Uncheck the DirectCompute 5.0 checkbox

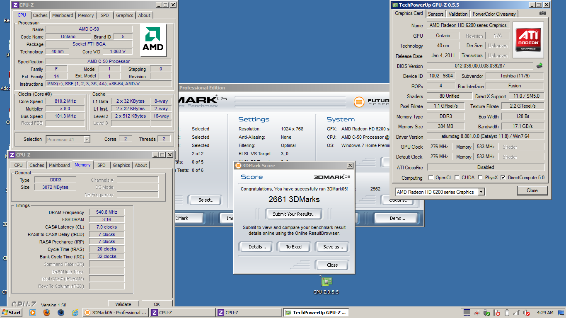(x=503, y=178)
